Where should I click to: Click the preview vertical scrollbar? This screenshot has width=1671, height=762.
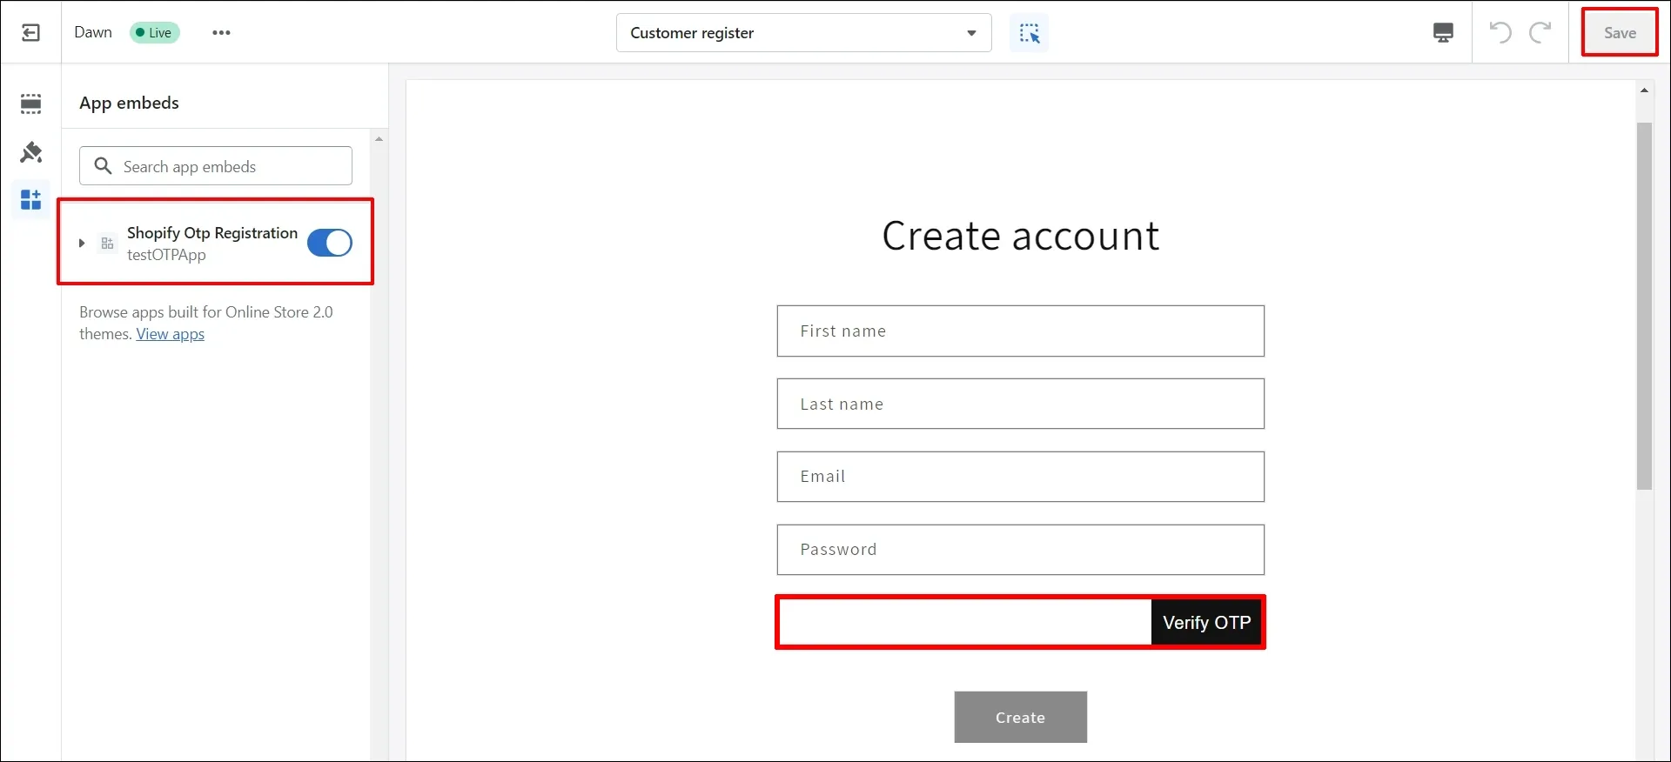1644,306
